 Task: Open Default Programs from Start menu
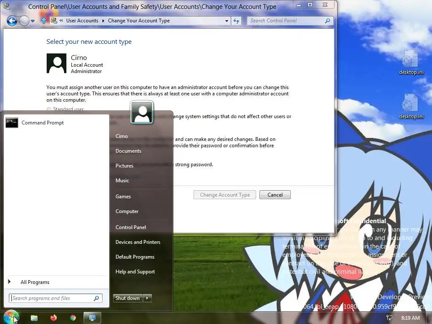135,257
